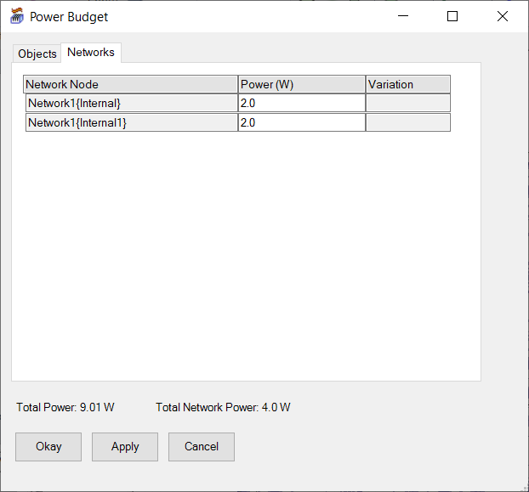529x492 pixels.
Task: Close the Power Budget window
Action: pyautogui.click(x=502, y=16)
